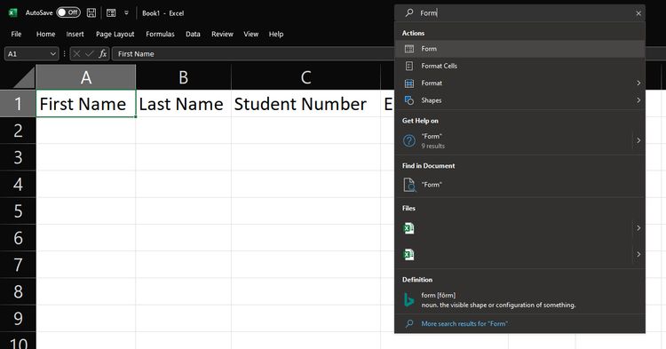
Task: Toggle the AutoSave switch
Action: tap(68, 12)
